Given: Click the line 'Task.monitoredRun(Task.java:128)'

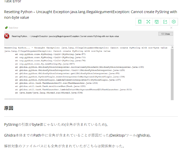Looking at the screenshot, I should [x=51, y=86].
